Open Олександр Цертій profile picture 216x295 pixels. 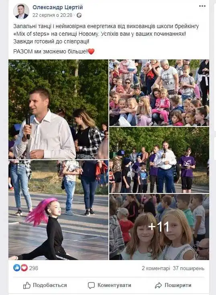pos(21,11)
